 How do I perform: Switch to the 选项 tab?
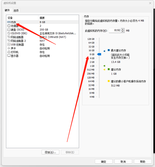tap(16, 10)
